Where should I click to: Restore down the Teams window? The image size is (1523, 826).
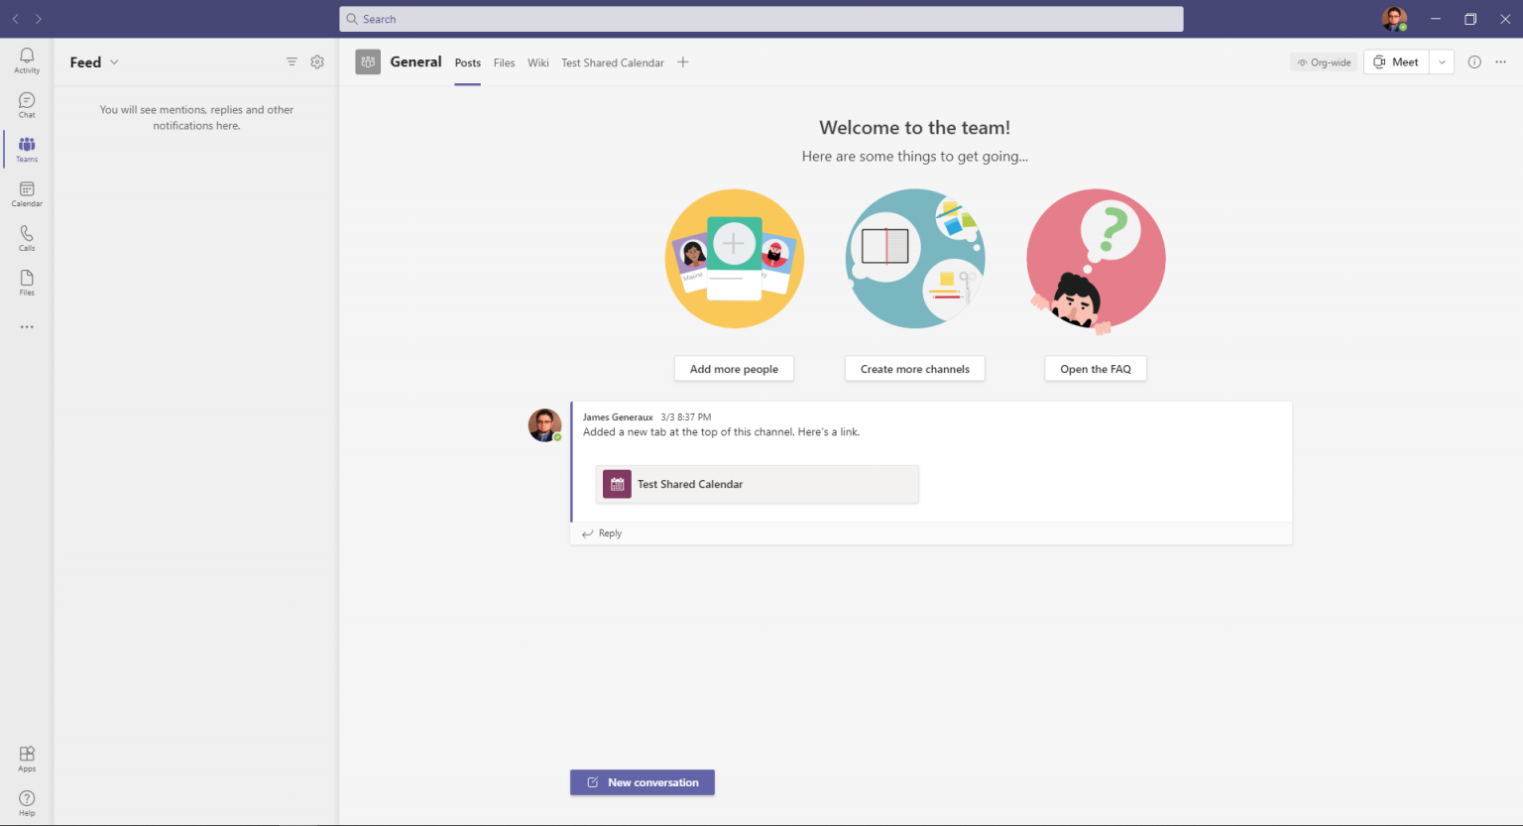[1470, 19]
